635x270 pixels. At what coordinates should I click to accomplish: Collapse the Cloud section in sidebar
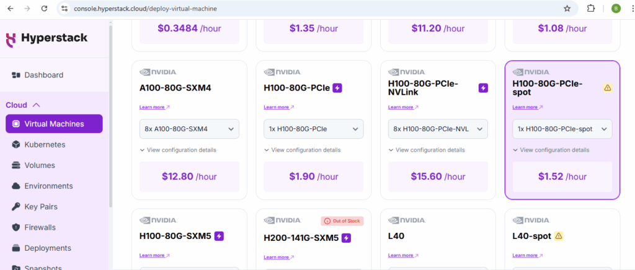(36, 105)
